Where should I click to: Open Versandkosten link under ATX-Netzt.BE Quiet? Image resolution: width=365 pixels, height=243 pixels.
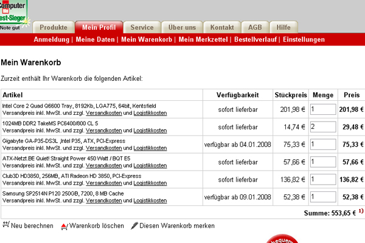[x=104, y=166]
